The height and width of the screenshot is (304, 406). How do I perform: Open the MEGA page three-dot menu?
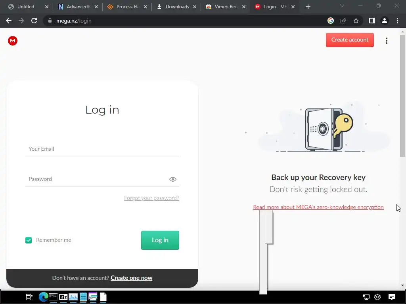click(x=386, y=41)
